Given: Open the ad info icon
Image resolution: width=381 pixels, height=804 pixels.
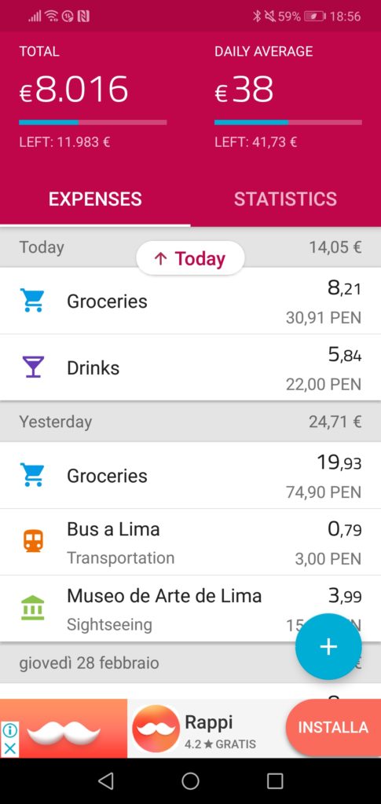Looking at the screenshot, I should pyautogui.click(x=9, y=729).
